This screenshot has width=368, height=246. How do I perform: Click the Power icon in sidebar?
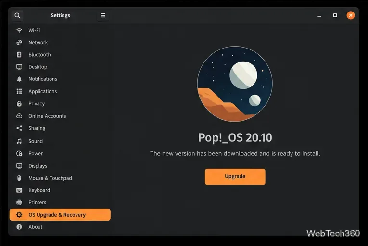point(19,153)
